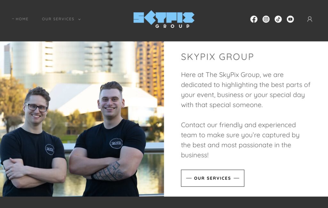Go to the Home menu item
The image size is (328, 208).
pos(22,19)
